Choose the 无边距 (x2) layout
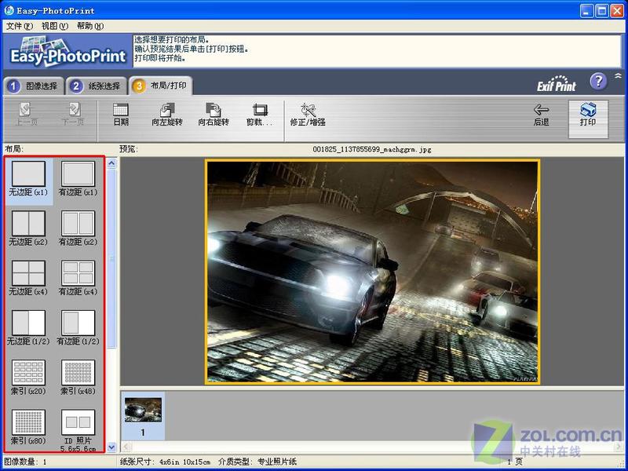 tap(28, 228)
